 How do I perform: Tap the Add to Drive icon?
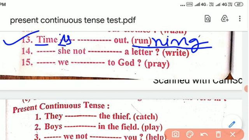[x=225, y=19]
